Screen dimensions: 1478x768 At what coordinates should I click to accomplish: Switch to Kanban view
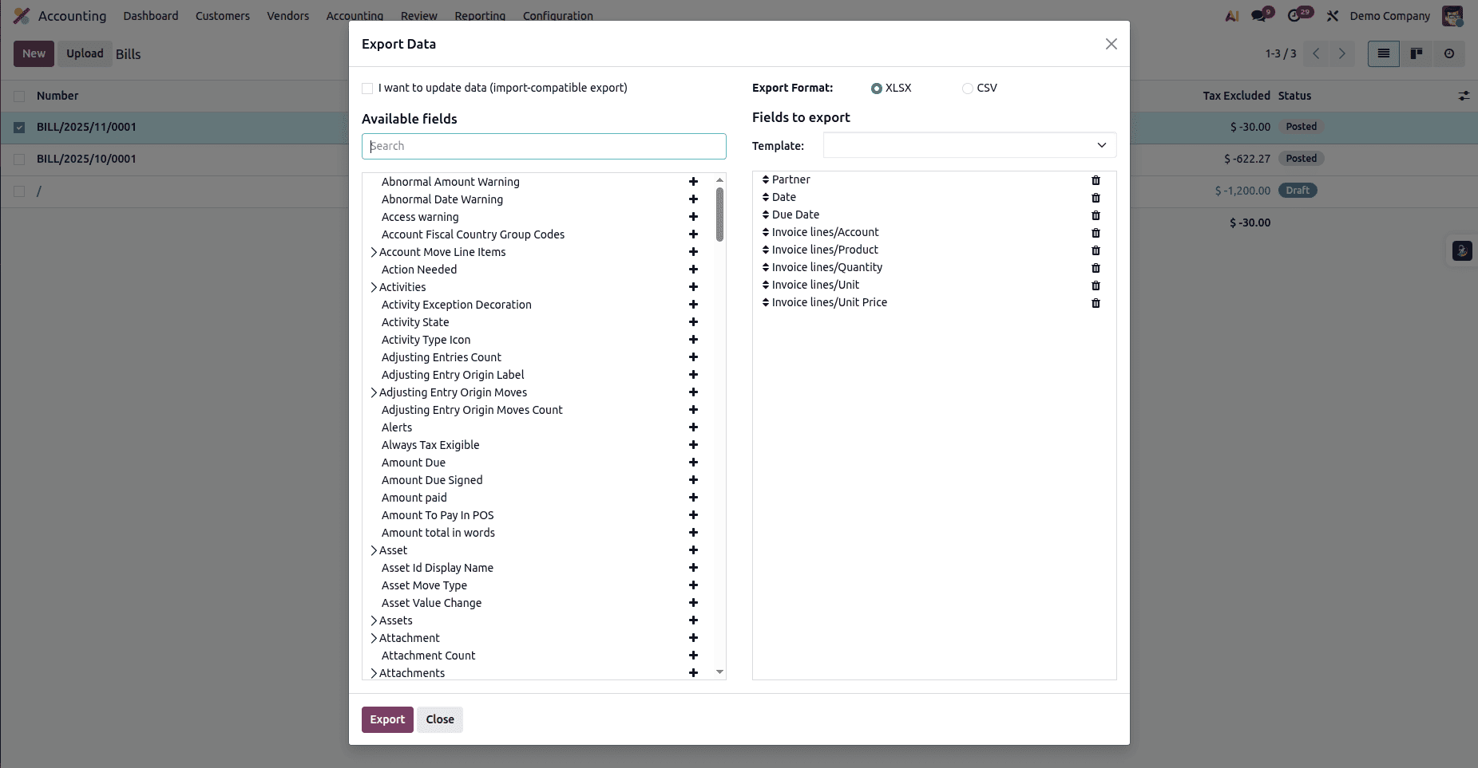1417,53
